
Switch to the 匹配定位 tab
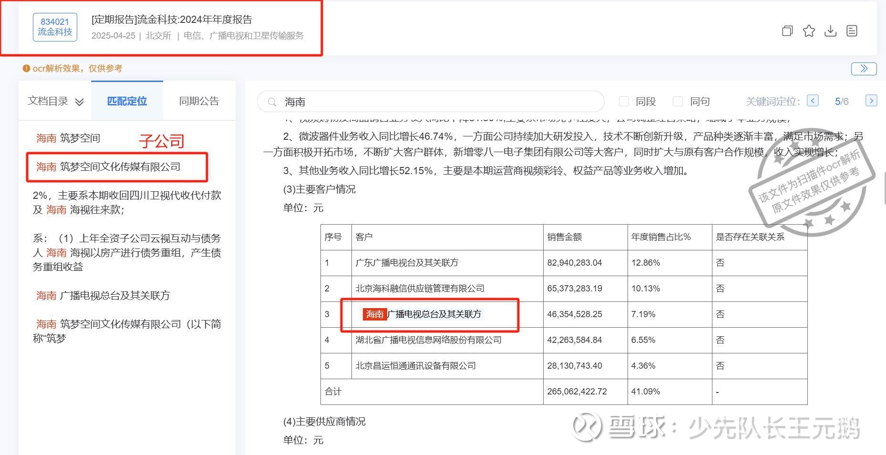tap(127, 101)
